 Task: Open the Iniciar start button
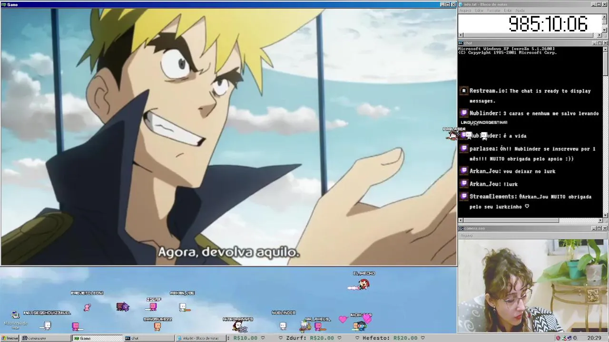10,338
